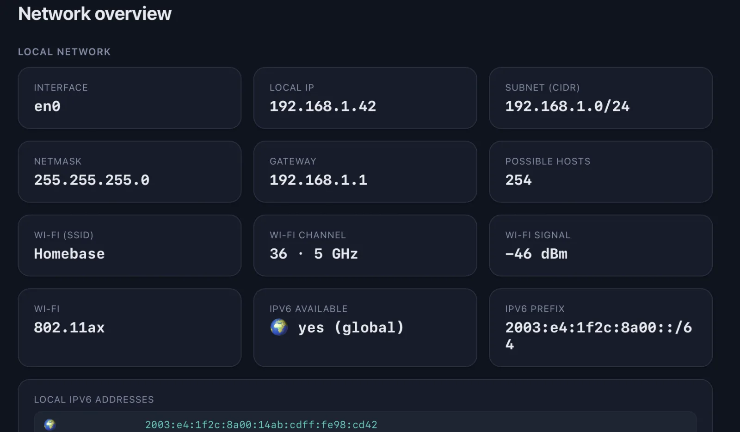Select the local IP '192.168.1.42'
The height and width of the screenshot is (432, 740).
tap(323, 106)
